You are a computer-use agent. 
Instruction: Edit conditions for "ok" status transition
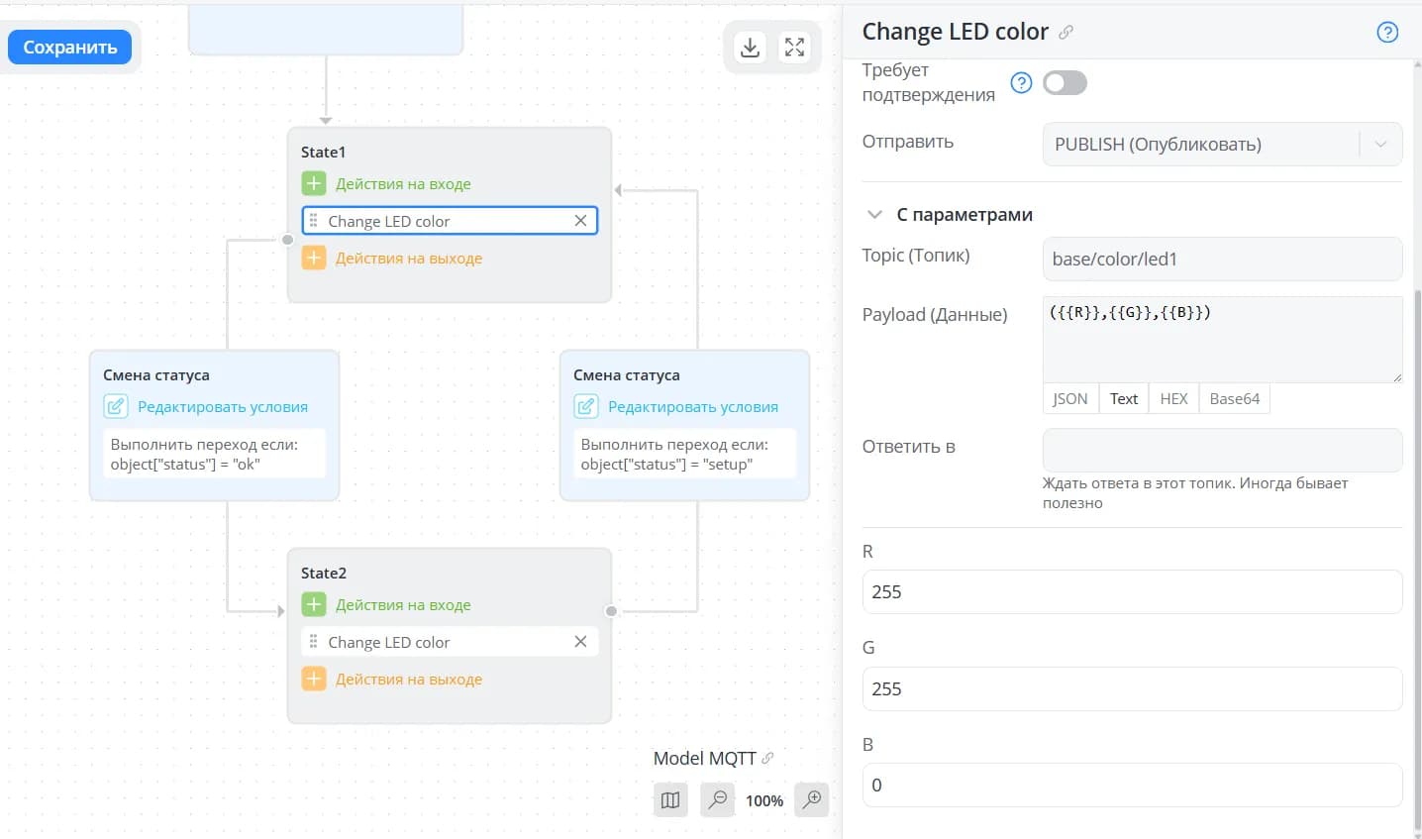coord(223,406)
